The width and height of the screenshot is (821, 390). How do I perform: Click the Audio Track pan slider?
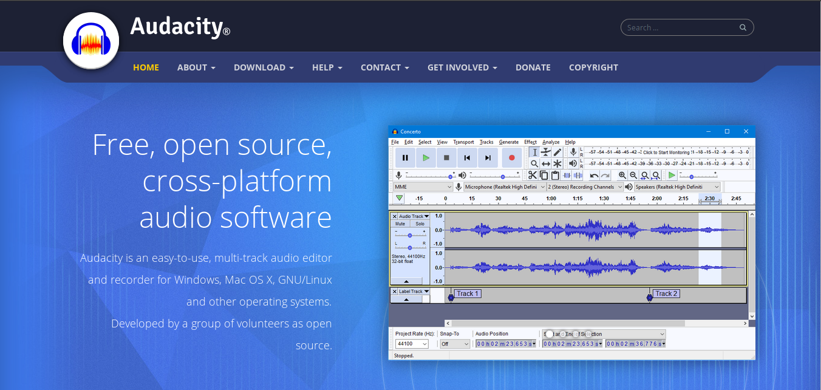click(410, 247)
